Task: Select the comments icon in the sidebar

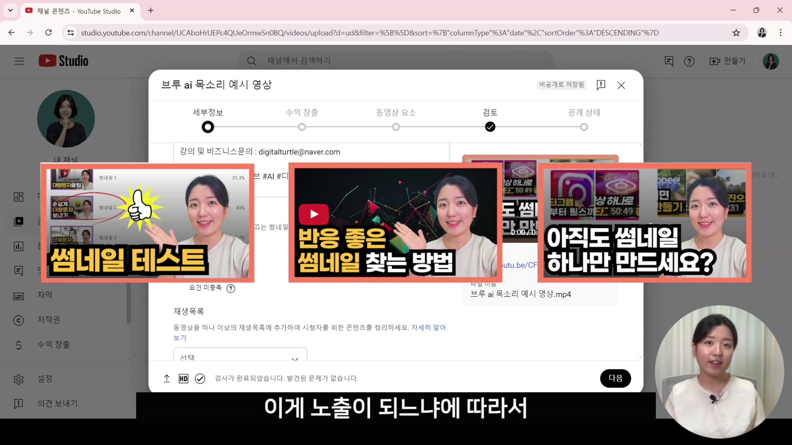Action: tap(19, 271)
